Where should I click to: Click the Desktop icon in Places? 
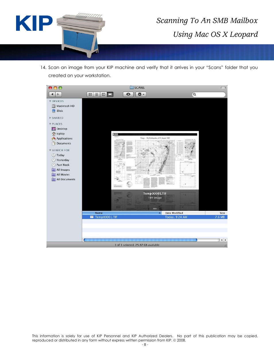(x=53, y=129)
